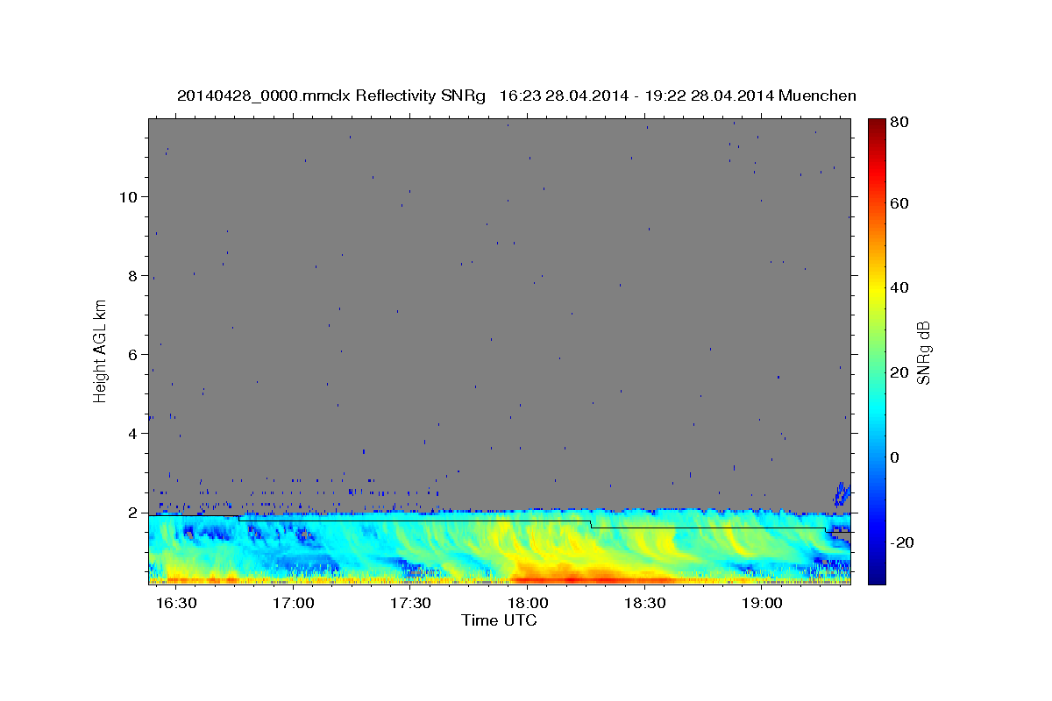Screen dimensions: 1052x701
Task: Click the colorbar value 40
Action: coord(900,287)
